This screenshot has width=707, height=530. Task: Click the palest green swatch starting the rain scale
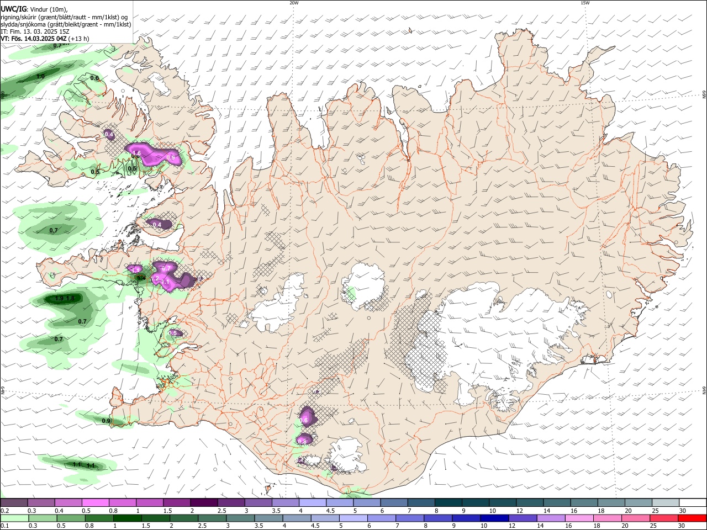pyautogui.click(x=14, y=518)
